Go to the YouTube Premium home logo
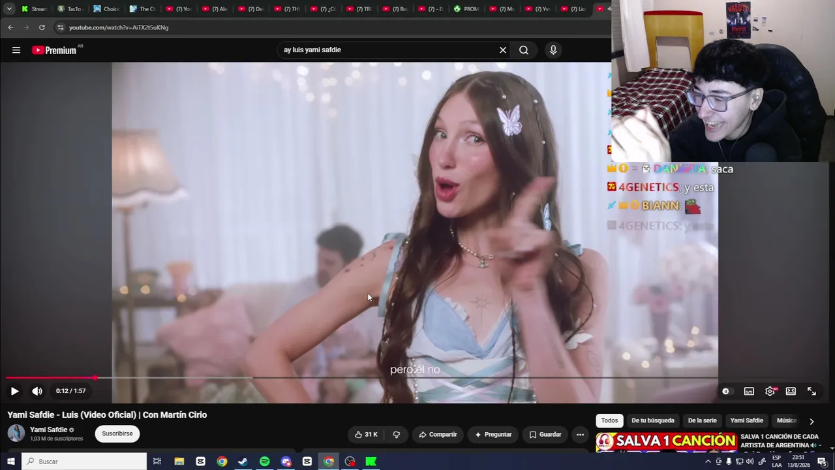835x470 pixels. [x=55, y=50]
